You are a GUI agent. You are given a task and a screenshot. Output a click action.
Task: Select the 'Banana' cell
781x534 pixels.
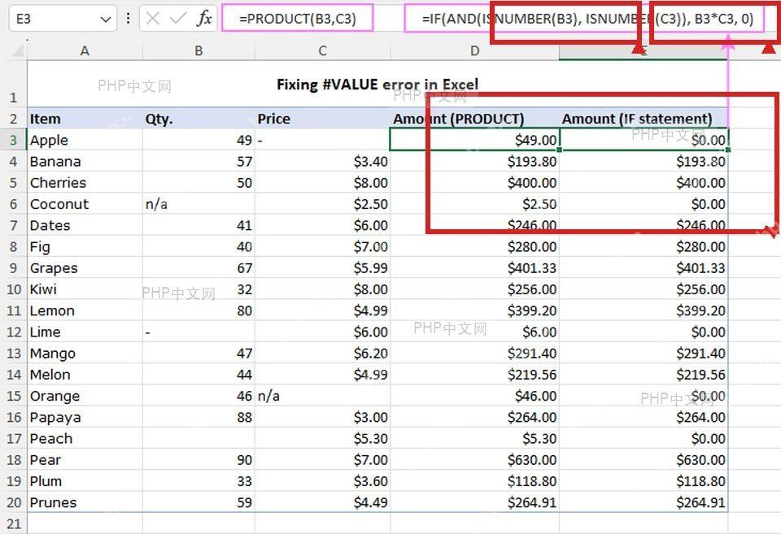point(85,161)
